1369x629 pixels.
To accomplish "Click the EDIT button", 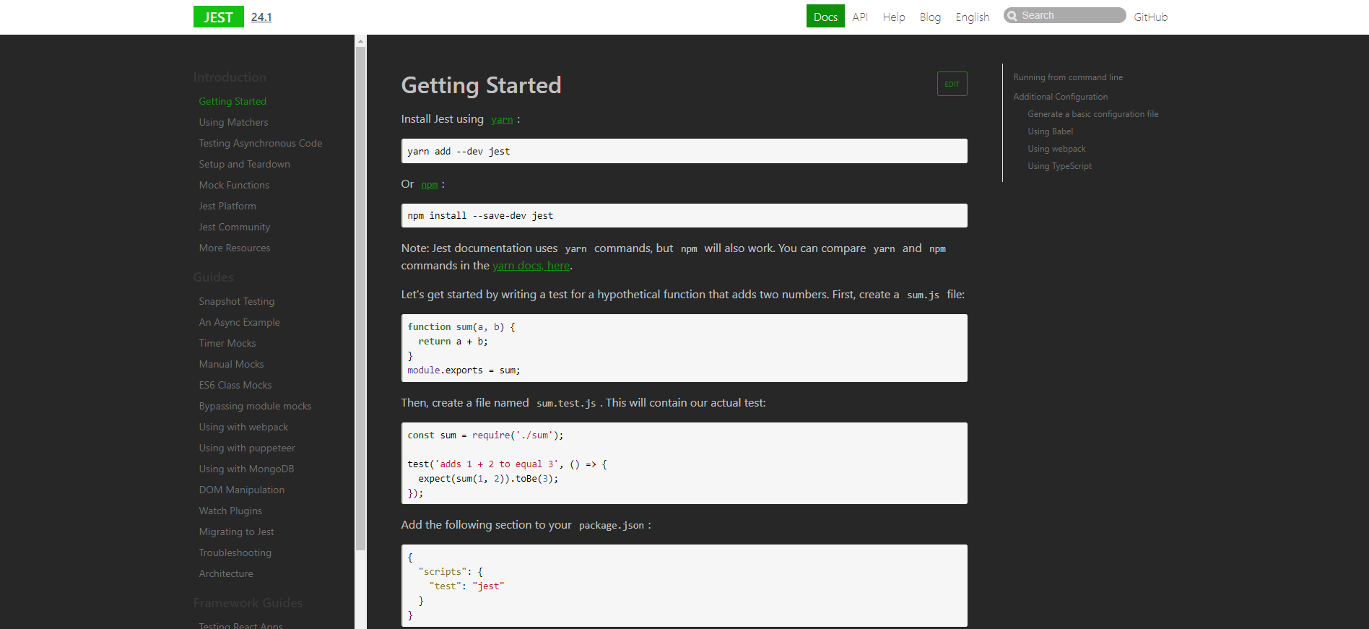I will click(952, 84).
